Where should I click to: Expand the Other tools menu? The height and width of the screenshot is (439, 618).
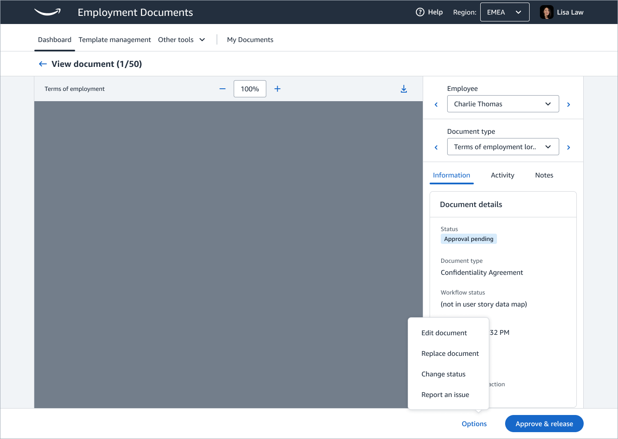click(x=182, y=39)
